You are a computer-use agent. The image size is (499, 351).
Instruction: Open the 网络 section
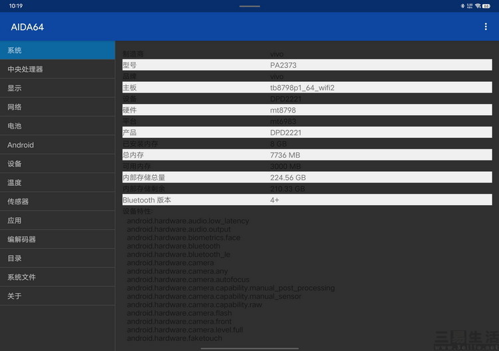click(57, 107)
